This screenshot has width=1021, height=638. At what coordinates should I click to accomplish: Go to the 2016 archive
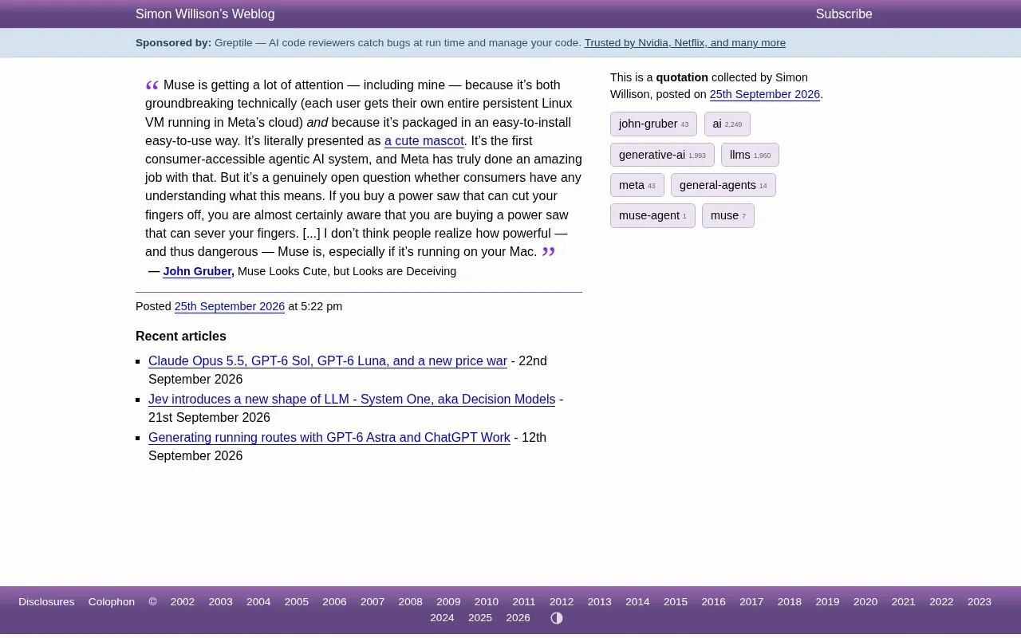pos(714,602)
